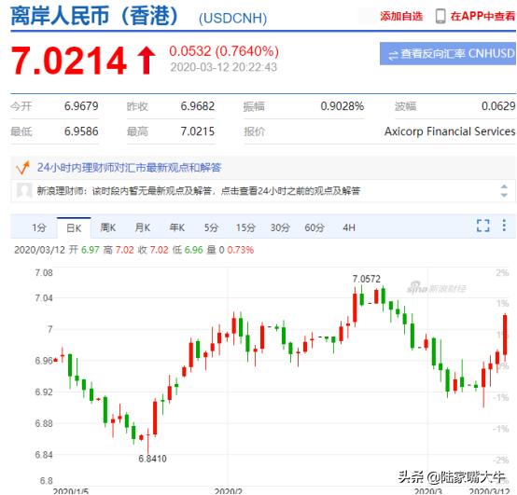517x495 pixels.
Task: Click the (USDCNH) symbol code
Action: click(x=232, y=18)
